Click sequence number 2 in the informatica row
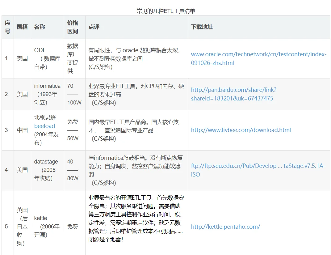Screen dimensions: 331x255 coord(6,94)
